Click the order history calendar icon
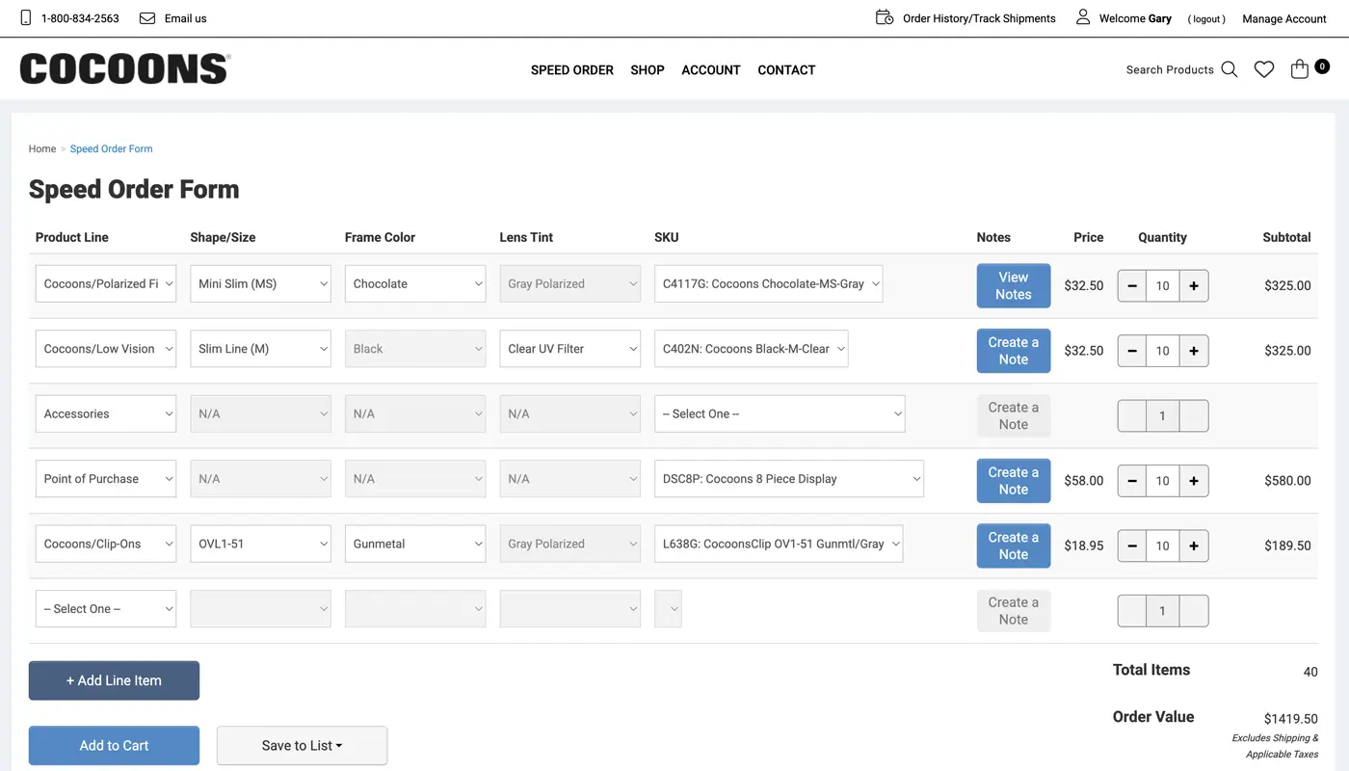 (885, 17)
